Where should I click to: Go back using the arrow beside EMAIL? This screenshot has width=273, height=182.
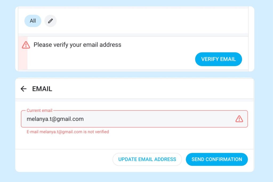coord(24,89)
